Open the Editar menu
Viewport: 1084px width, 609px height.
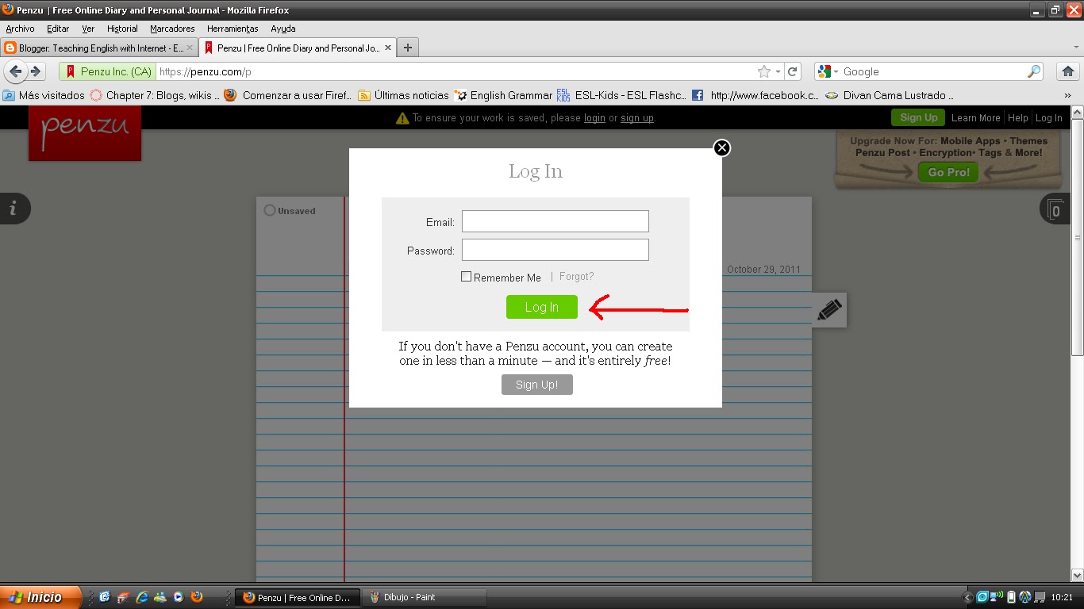pos(58,29)
